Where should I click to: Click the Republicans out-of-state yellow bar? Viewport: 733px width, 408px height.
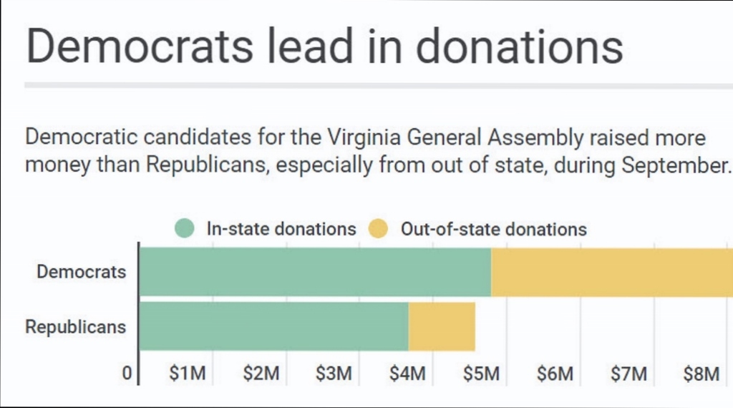pyautogui.click(x=442, y=326)
